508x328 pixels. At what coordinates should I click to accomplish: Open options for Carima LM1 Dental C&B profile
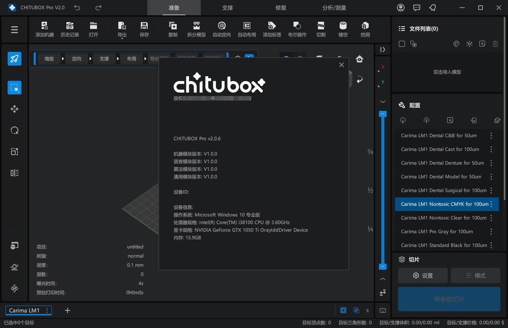(491, 136)
